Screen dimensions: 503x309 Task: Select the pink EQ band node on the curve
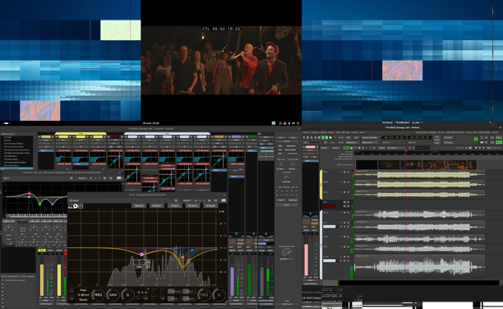(142, 254)
